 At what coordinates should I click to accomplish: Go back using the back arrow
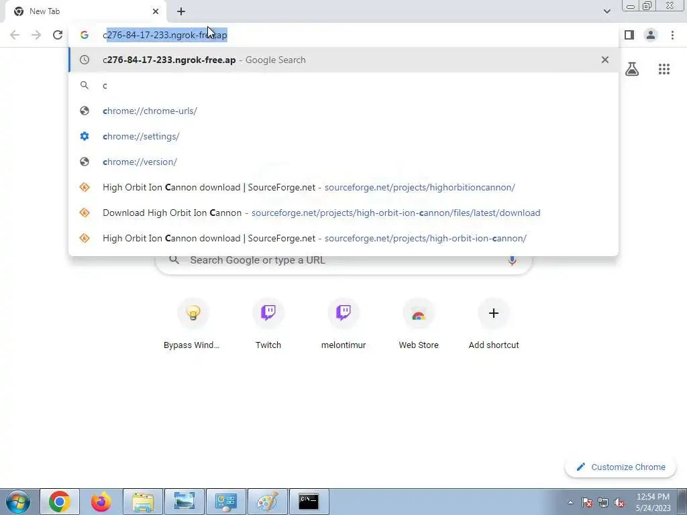pos(15,35)
